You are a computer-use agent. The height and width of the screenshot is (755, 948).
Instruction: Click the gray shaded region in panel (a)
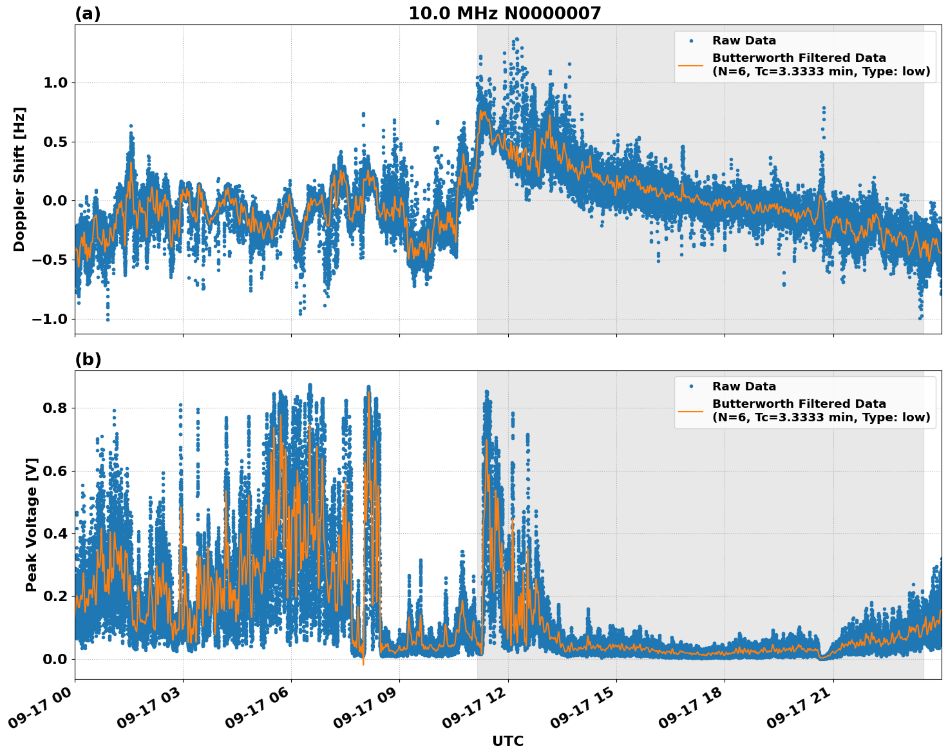(x=644, y=303)
